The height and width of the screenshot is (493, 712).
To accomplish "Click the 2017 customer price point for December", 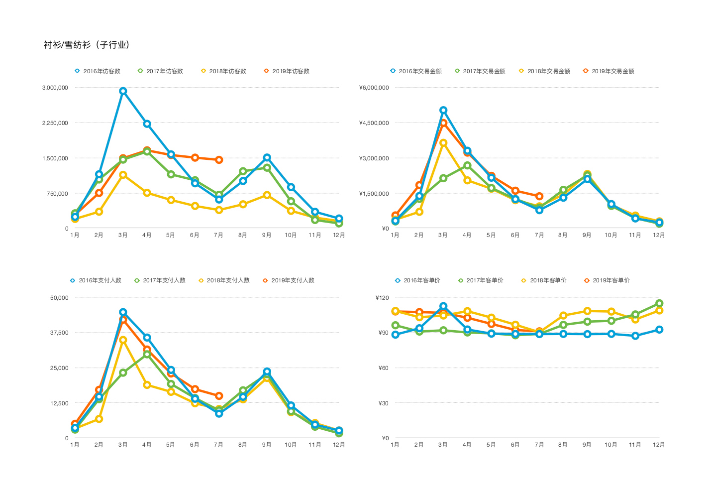I will tap(659, 303).
